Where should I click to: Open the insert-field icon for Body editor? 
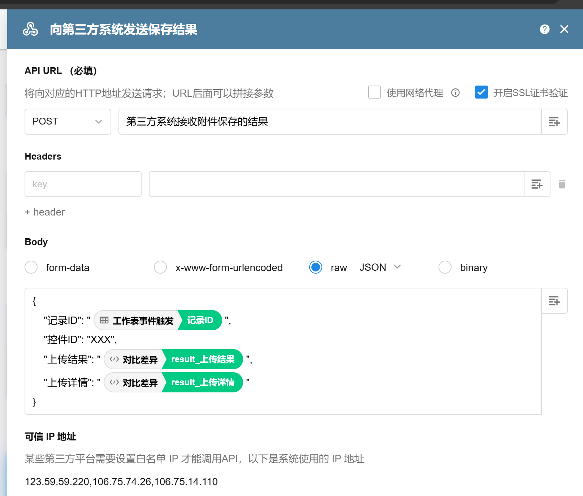click(554, 301)
